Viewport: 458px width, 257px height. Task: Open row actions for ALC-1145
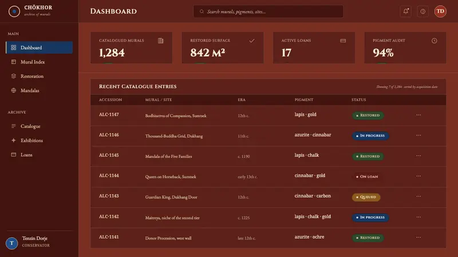(418, 155)
